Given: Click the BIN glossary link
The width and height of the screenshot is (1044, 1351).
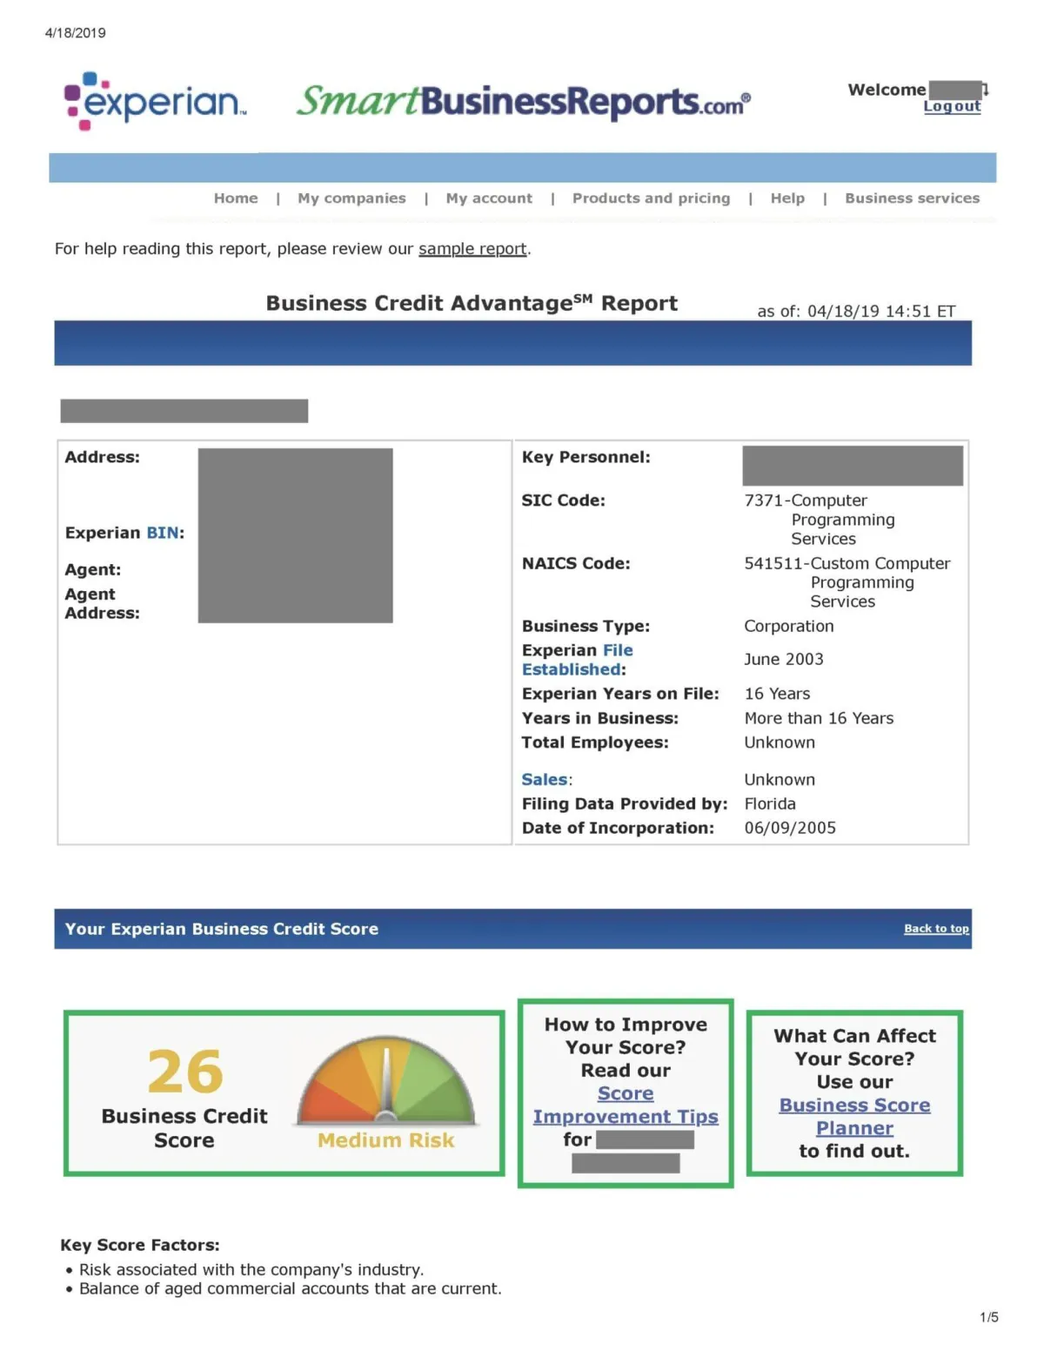Looking at the screenshot, I should pos(163,533).
